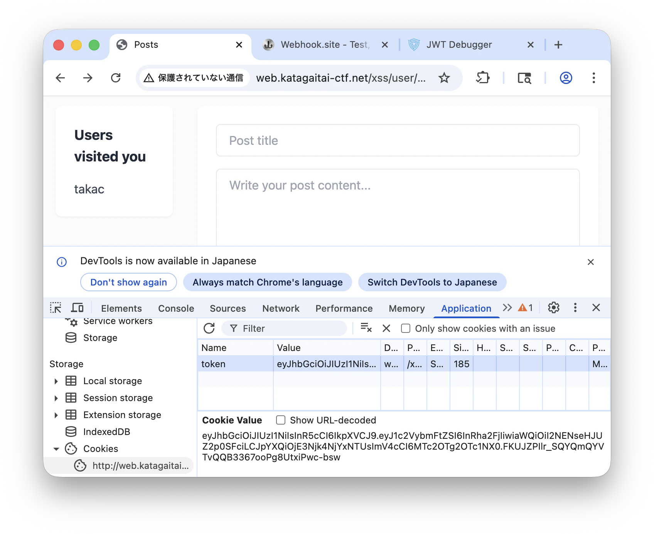Click Switch DevTools to Japanese
Viewport: 654px width, 534px height.
coord(432,282)
